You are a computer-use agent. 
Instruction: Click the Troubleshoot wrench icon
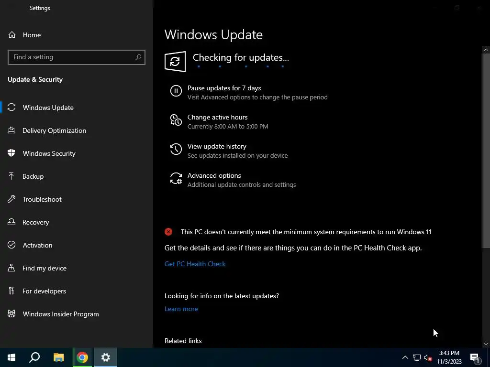[11, 199]
